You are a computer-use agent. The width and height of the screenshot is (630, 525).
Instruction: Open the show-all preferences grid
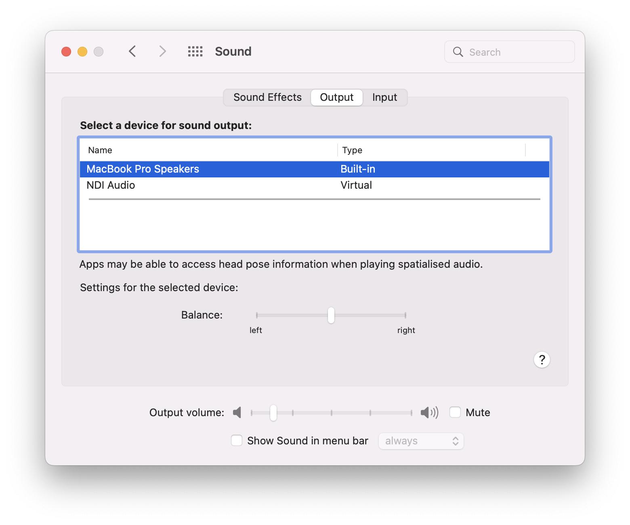[195, 52]
